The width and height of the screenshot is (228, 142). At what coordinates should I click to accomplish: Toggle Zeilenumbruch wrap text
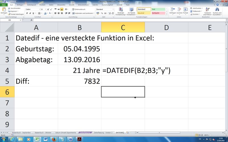pyautogui.click(x=79, y=9)
